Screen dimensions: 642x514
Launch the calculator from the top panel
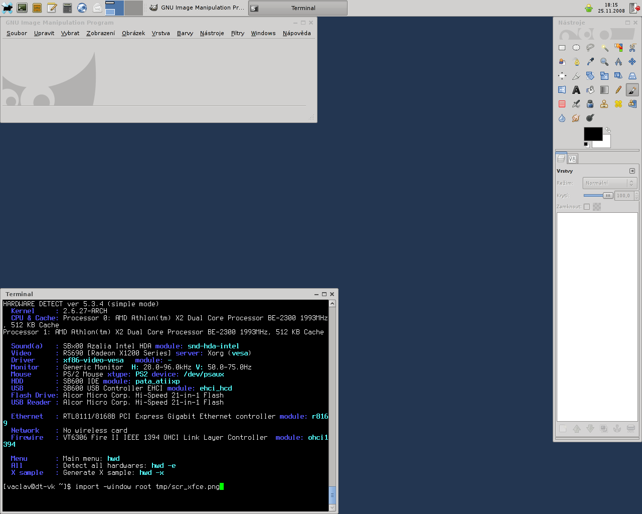[x=67, y=8]
